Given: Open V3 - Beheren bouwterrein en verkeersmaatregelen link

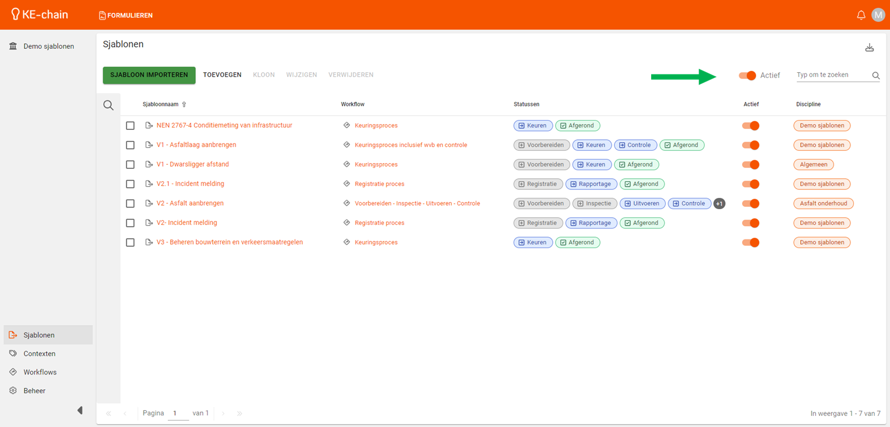Looking at the screenshot, I should click(x=229, y=242).
